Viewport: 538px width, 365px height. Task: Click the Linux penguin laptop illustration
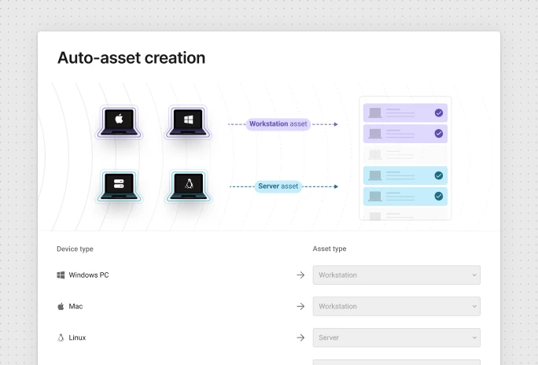click(x=189, y=186)
